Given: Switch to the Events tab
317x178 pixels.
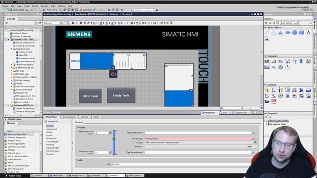Looking at the screenshot, I should click(84, 117).
